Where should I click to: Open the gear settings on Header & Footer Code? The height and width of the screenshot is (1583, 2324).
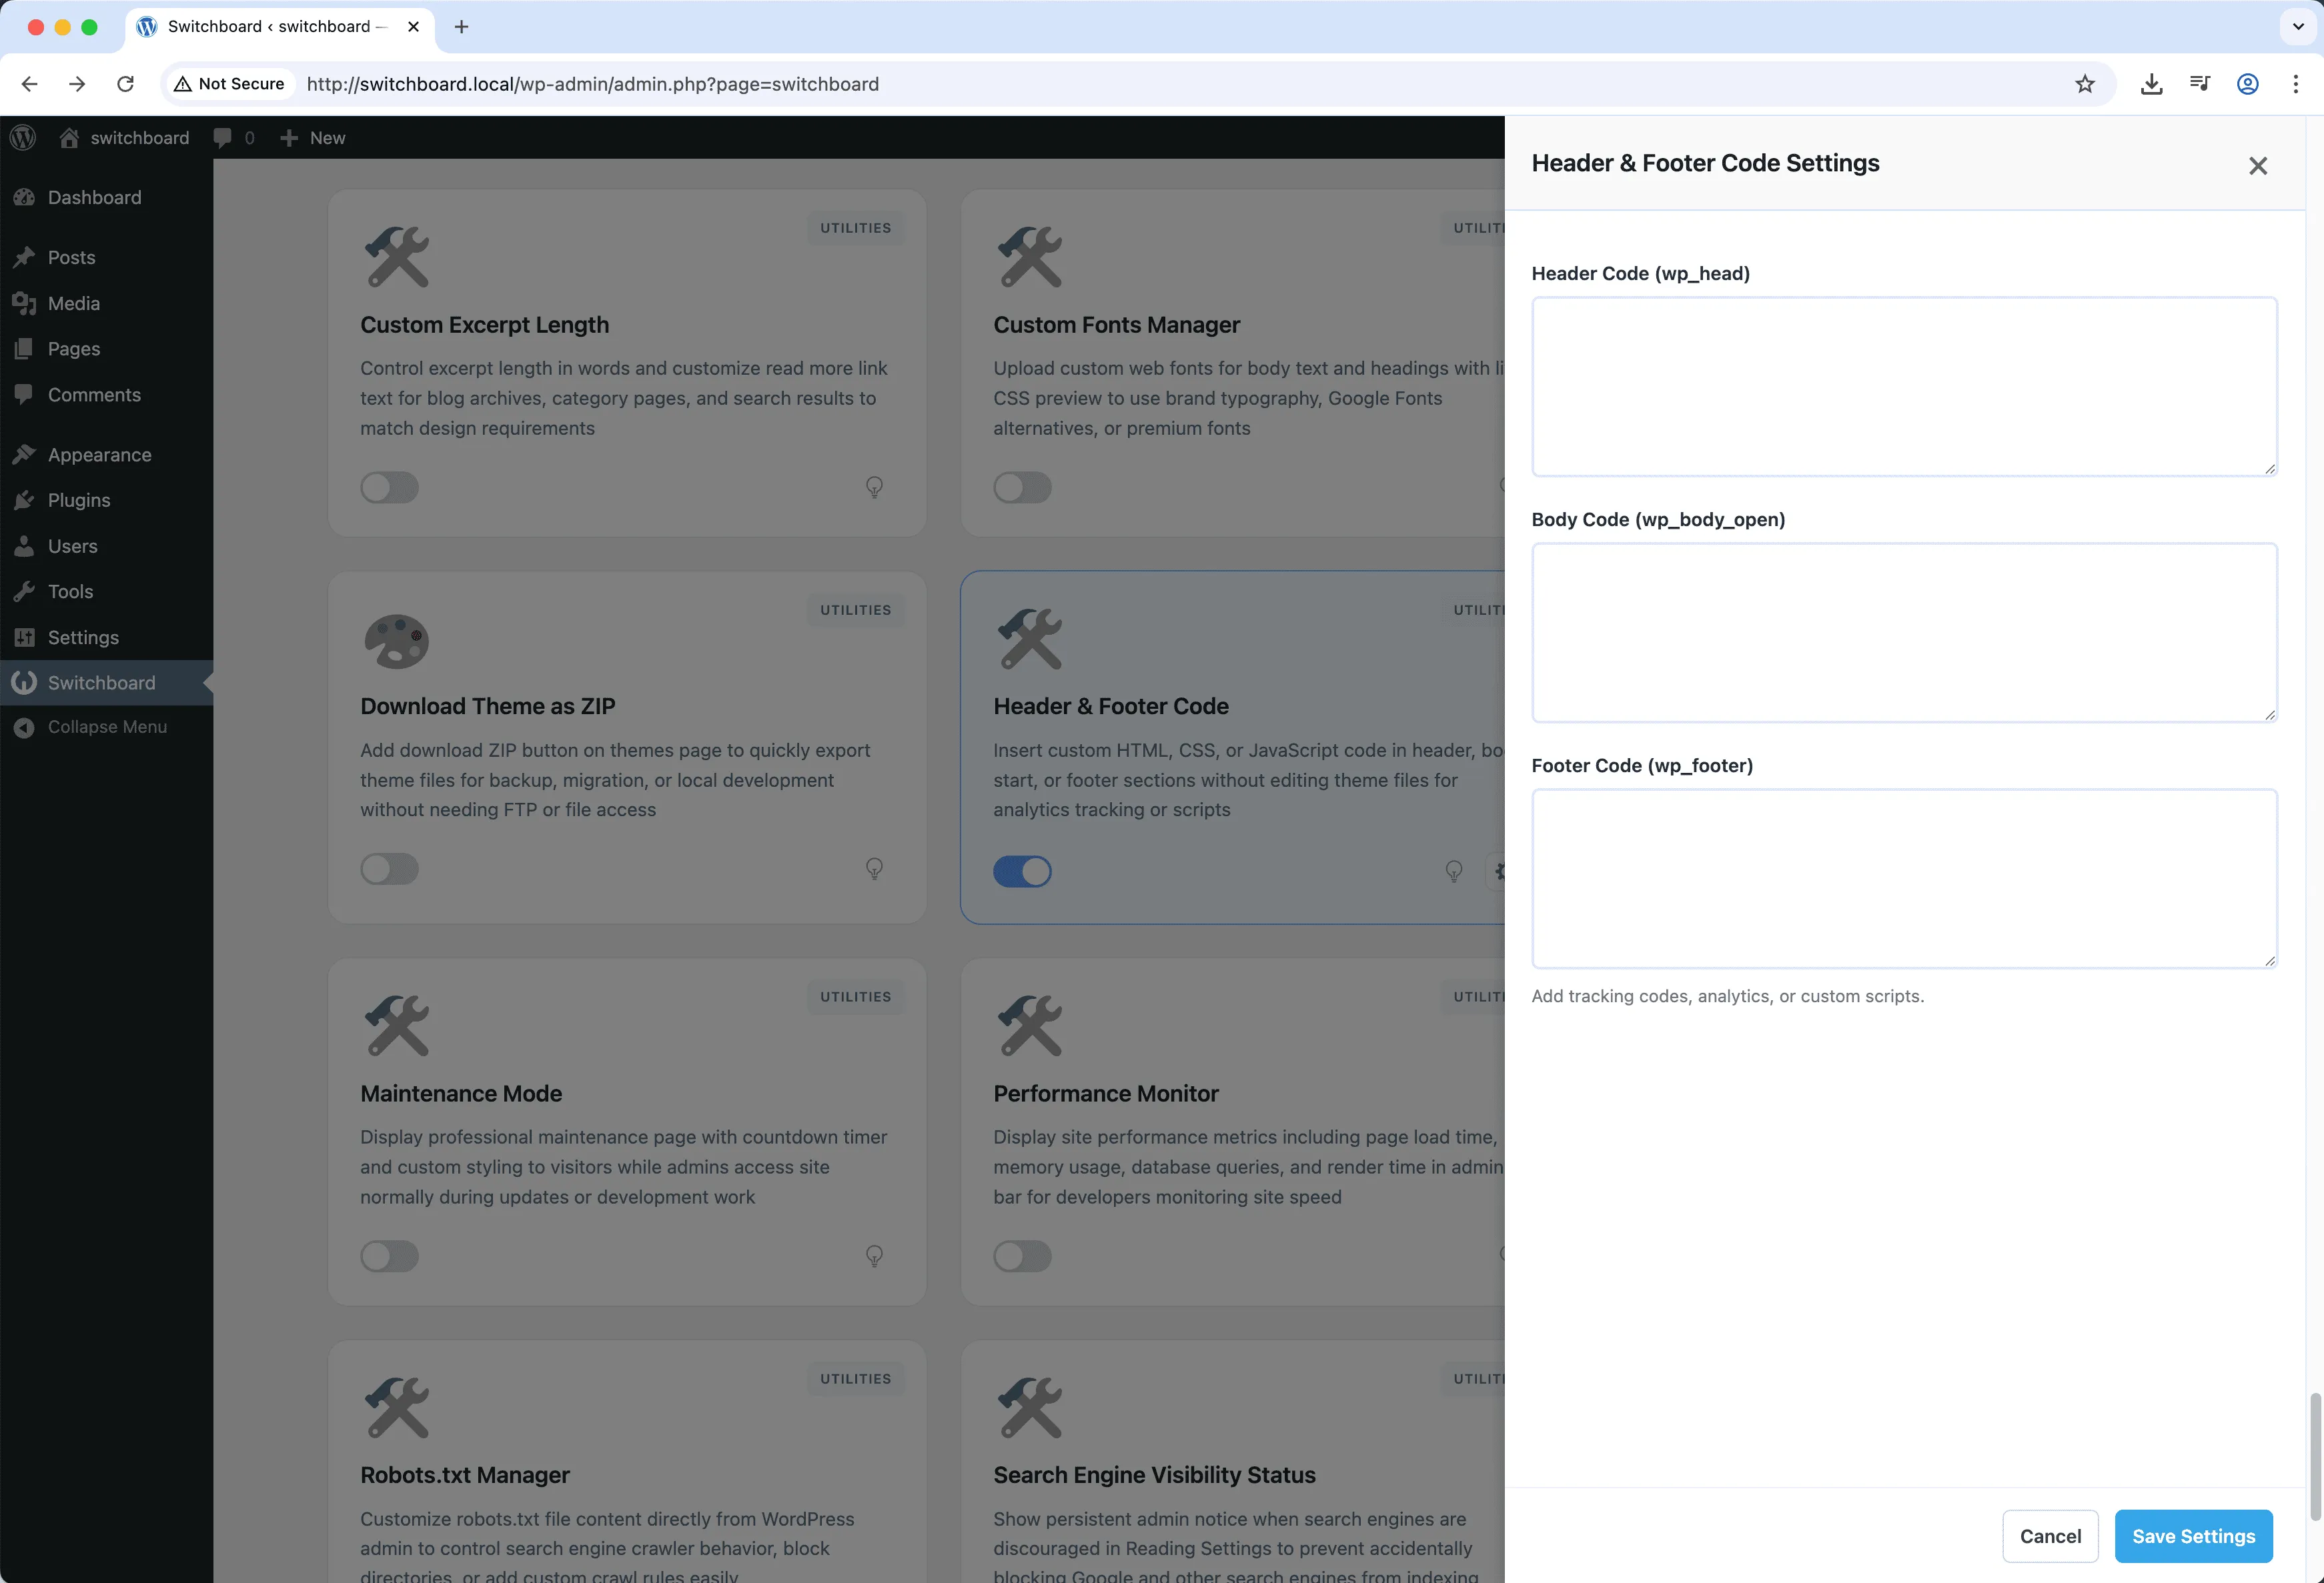click(x=1500, y=870)
